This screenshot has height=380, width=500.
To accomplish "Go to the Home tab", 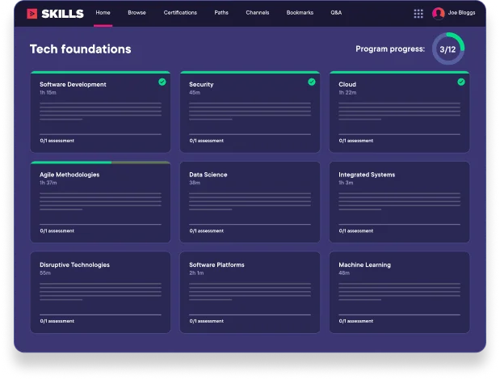I will pyautogui.click(x=103, y=14).
